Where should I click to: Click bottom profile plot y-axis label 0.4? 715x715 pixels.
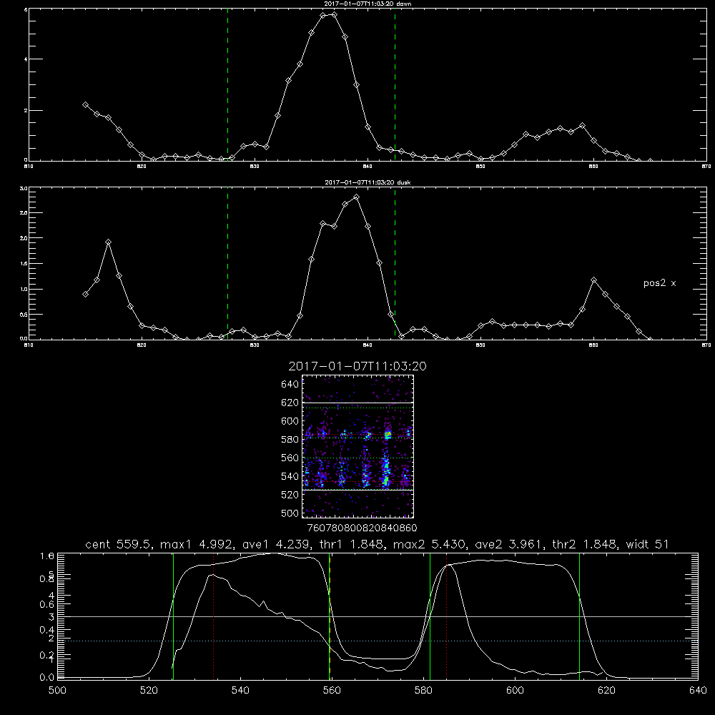tap(47, 630)
